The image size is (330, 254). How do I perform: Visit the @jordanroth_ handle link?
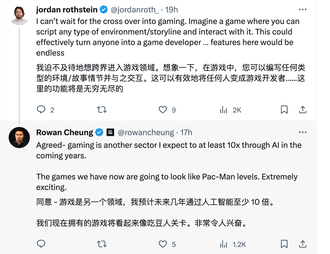pyautogui.click(x=135, y=10)
